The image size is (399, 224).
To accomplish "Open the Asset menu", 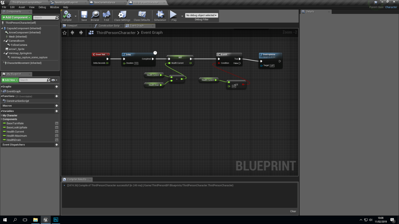I will click(21, 7).
